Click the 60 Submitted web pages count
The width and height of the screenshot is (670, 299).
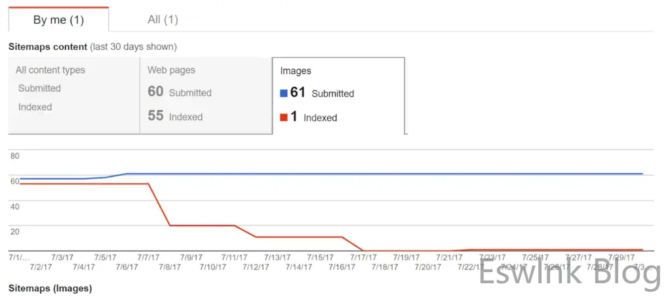[x=155, y=92]
